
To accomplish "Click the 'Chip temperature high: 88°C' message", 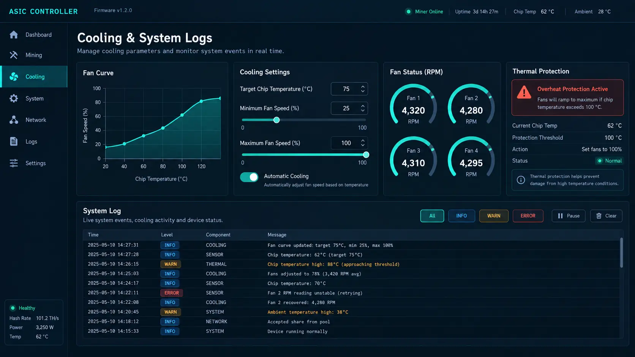I will pyautogui.click(x=333, y=264).
